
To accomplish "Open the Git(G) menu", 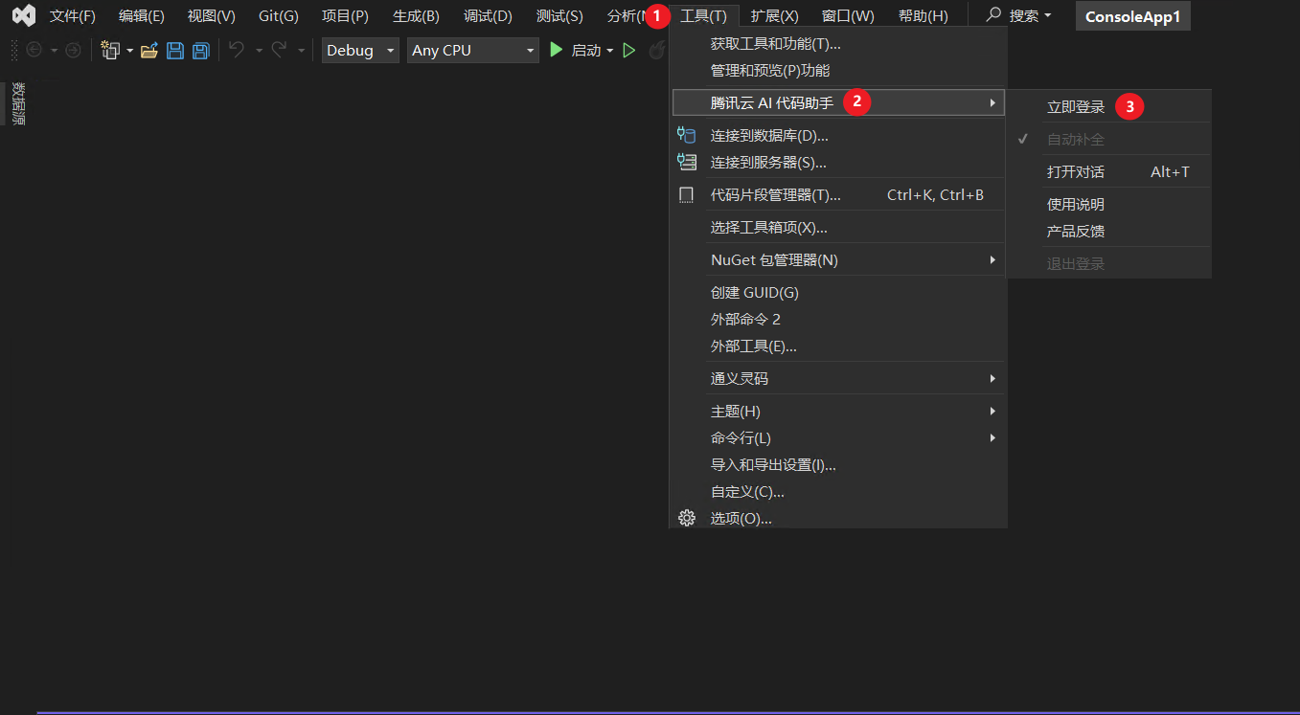I will pos(279,16).
